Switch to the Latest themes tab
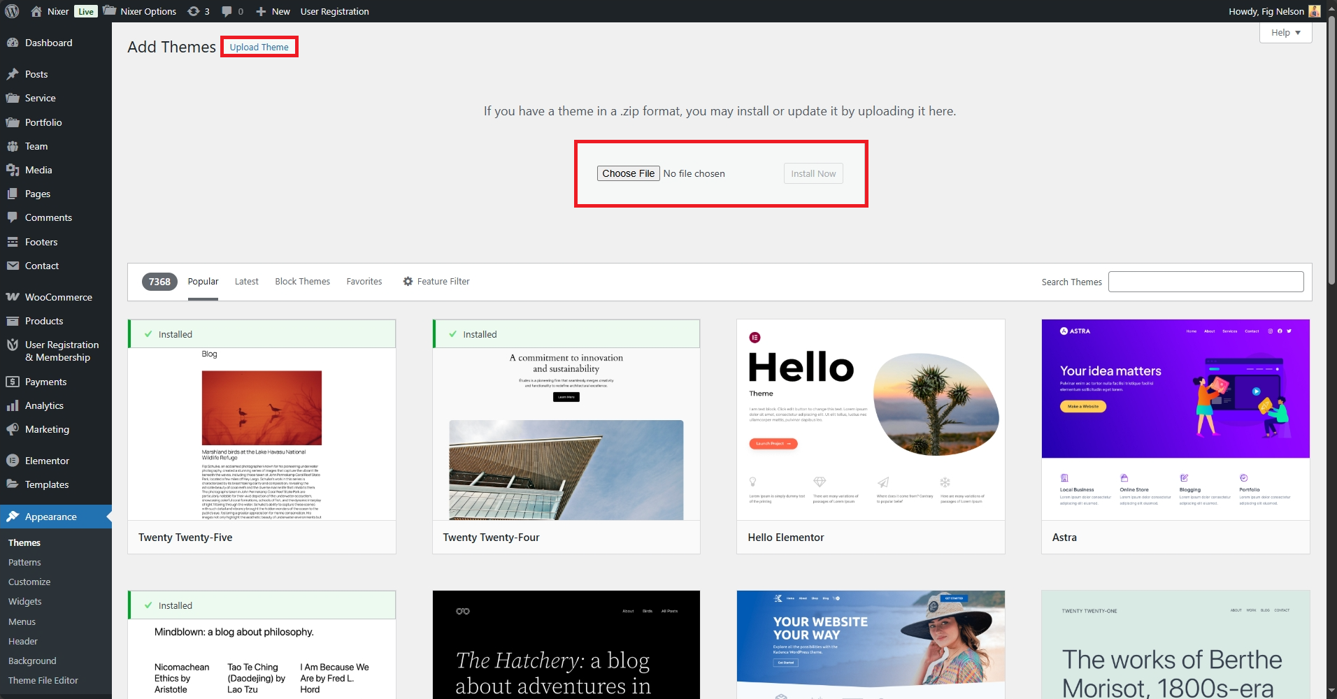Viewport: 1337px width, 699px height. (x=246, y=282)
